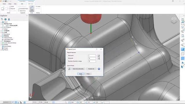Select the Curve Tools contextual tab
The image size is (185, 104).
pos(31,1)
